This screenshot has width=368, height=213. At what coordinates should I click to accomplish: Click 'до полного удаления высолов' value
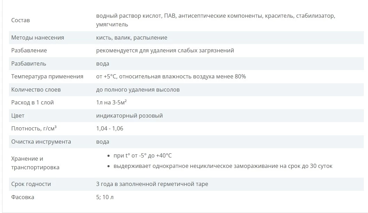point(138,90)
